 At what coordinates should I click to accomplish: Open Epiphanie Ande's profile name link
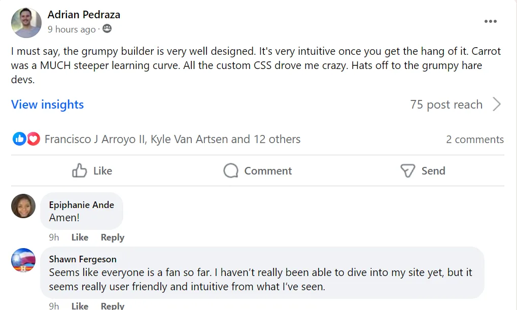81,205
